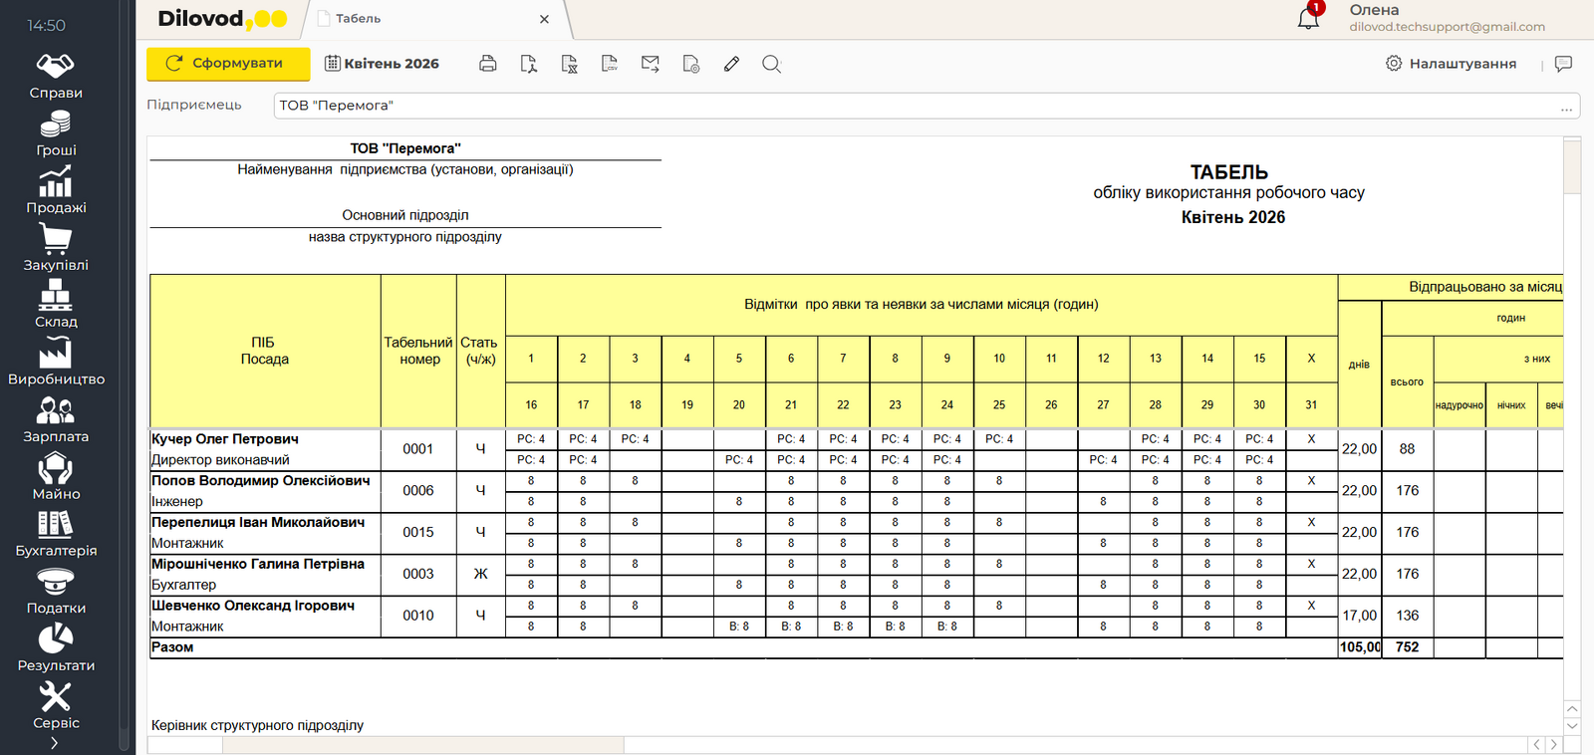Open the Закупівлі section in sidebar
This screenshot has height=755, width=1594.
point(56,249)
